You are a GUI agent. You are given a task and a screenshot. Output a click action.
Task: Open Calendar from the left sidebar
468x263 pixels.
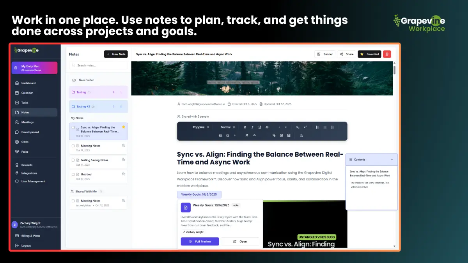[27, 93]
